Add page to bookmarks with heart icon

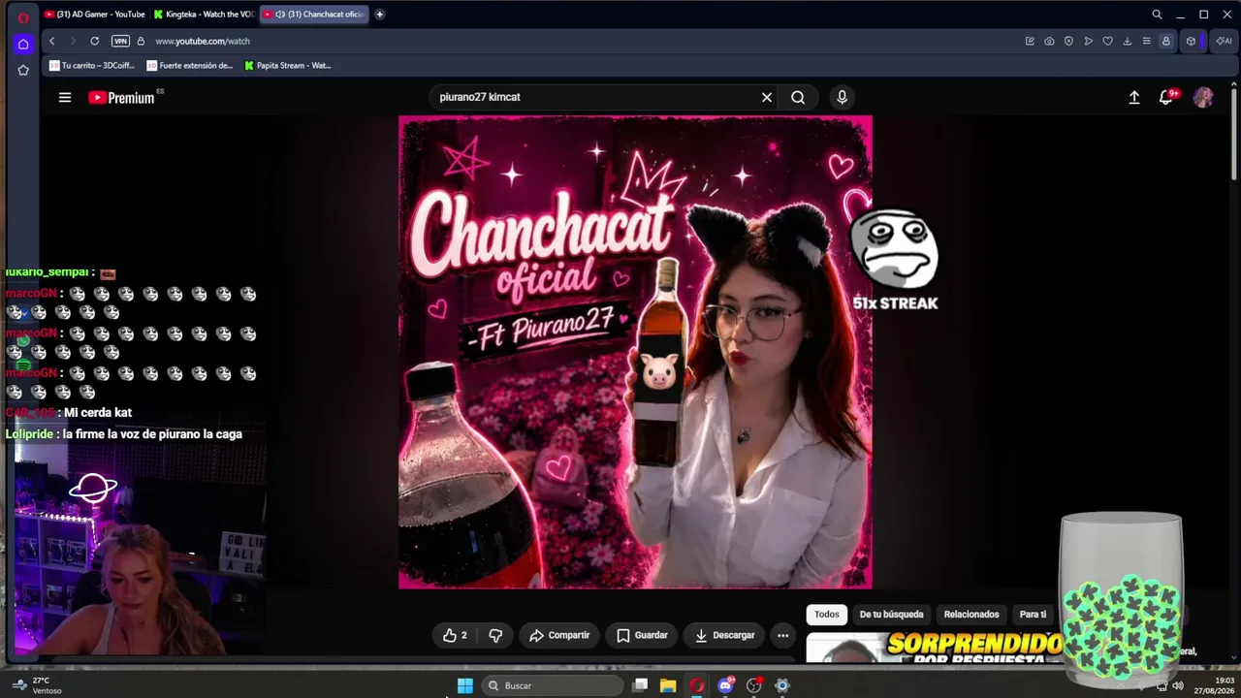[x=1108, y=41]
